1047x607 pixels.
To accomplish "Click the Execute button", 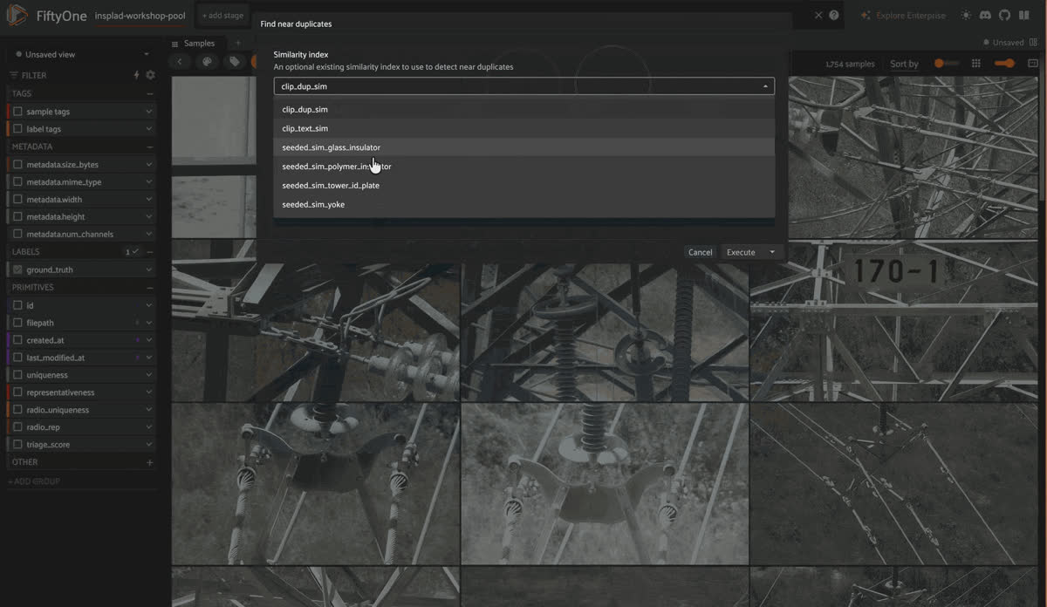I will [x=742, y=252].
